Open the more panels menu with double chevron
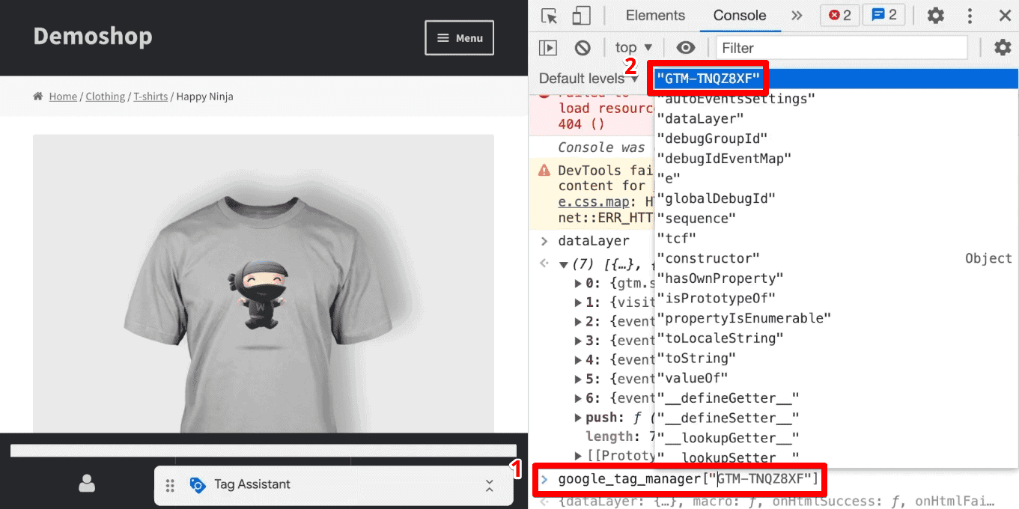 [797, 14]
